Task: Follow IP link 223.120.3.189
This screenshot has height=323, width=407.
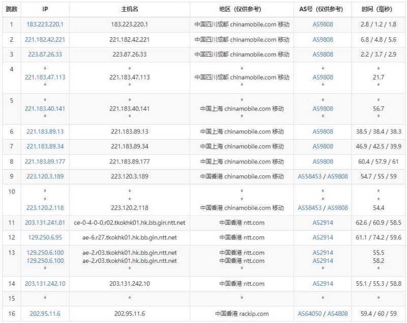Action: pyautogui.click(x=45, y=176)
